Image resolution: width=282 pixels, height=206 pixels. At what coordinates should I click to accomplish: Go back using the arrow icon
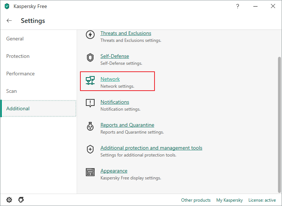pos(9,21)
